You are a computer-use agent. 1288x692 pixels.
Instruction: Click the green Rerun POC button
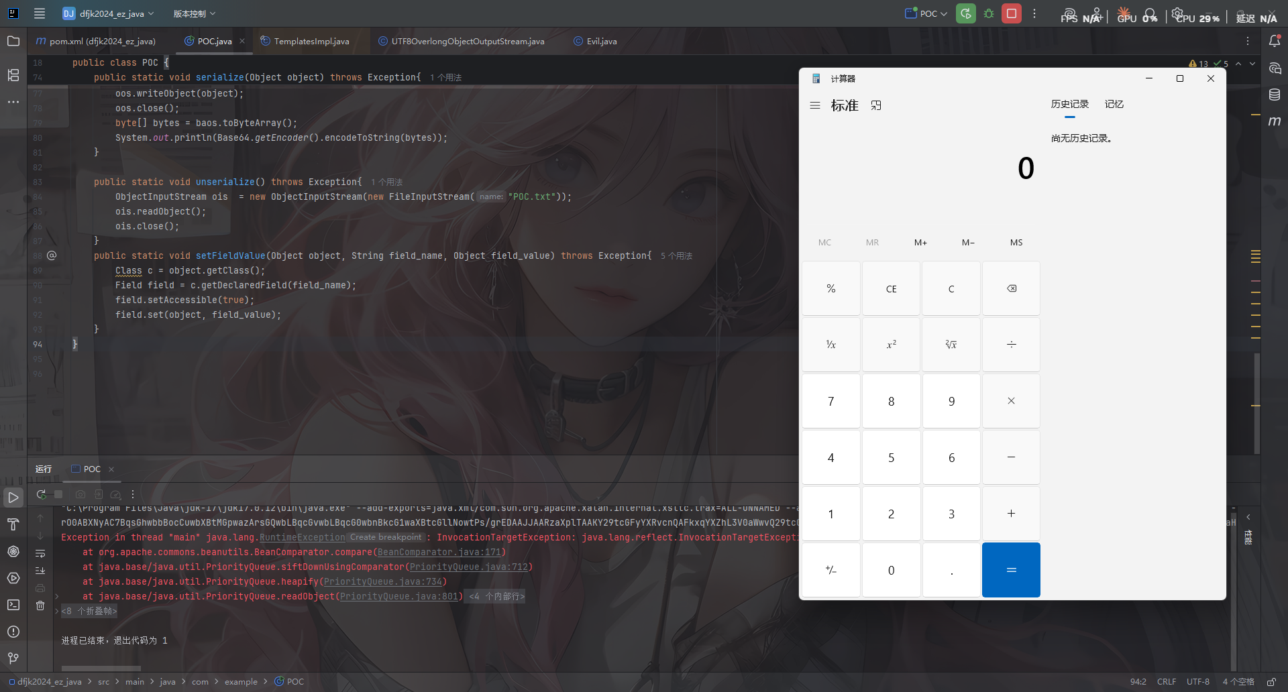click(x=965, y=13)
